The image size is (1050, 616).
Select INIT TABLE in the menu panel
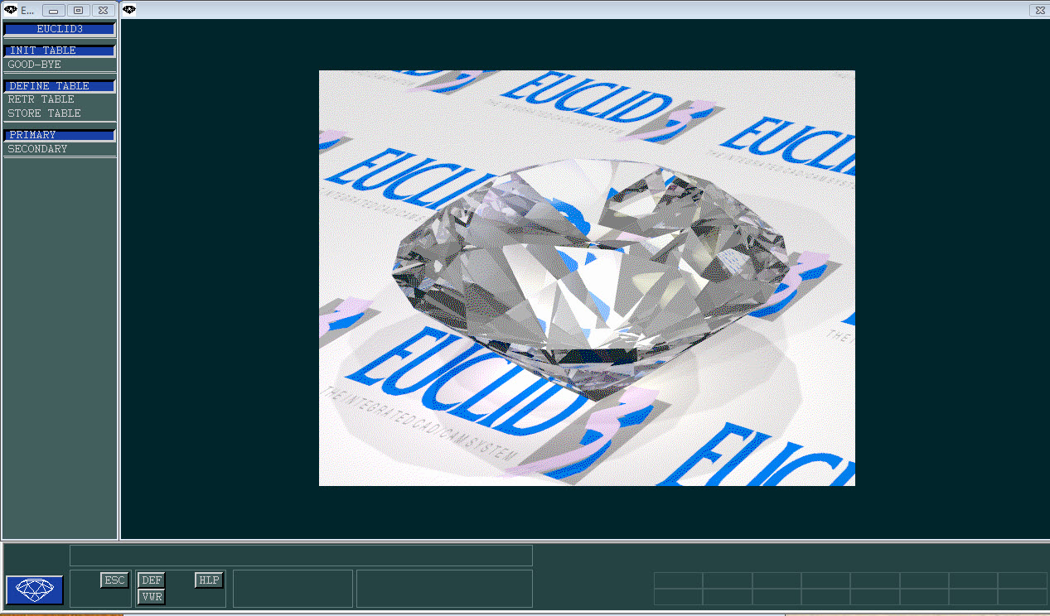tap(60, 51)
